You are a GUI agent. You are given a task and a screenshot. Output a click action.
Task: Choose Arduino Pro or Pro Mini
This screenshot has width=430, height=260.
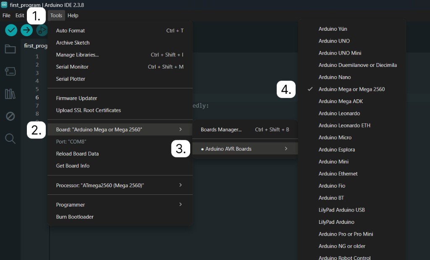pos(352,234)
